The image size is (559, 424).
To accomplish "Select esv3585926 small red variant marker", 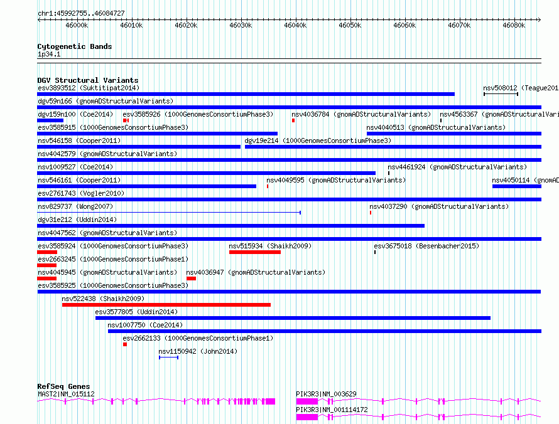I will 126,120.
